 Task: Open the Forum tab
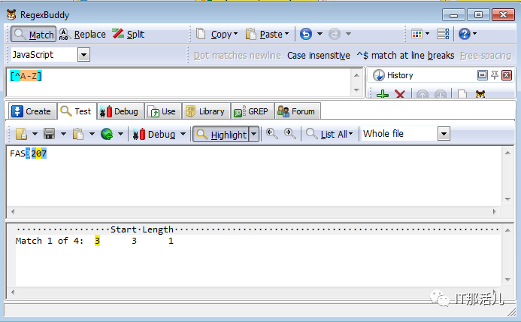point(298,111)
